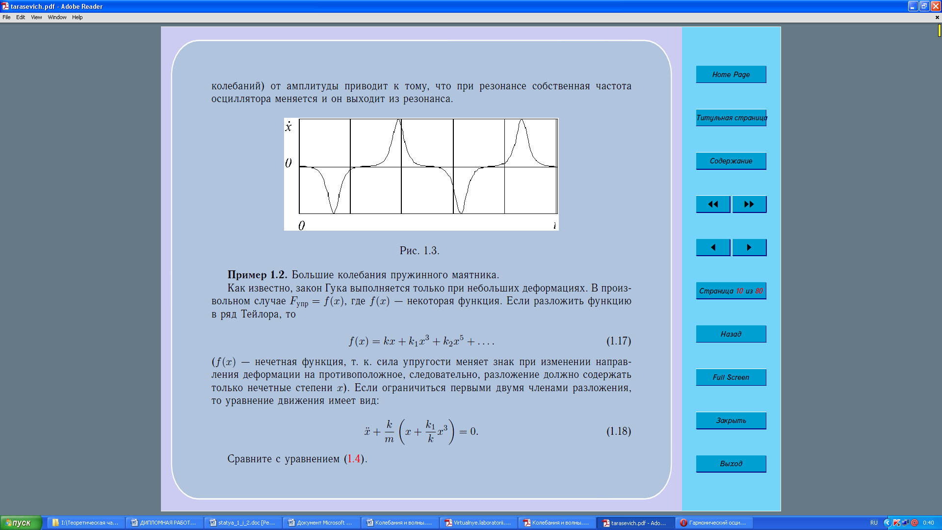Close the document with the menu-bar X
This screenshot has width=942, height=530.
937,17
